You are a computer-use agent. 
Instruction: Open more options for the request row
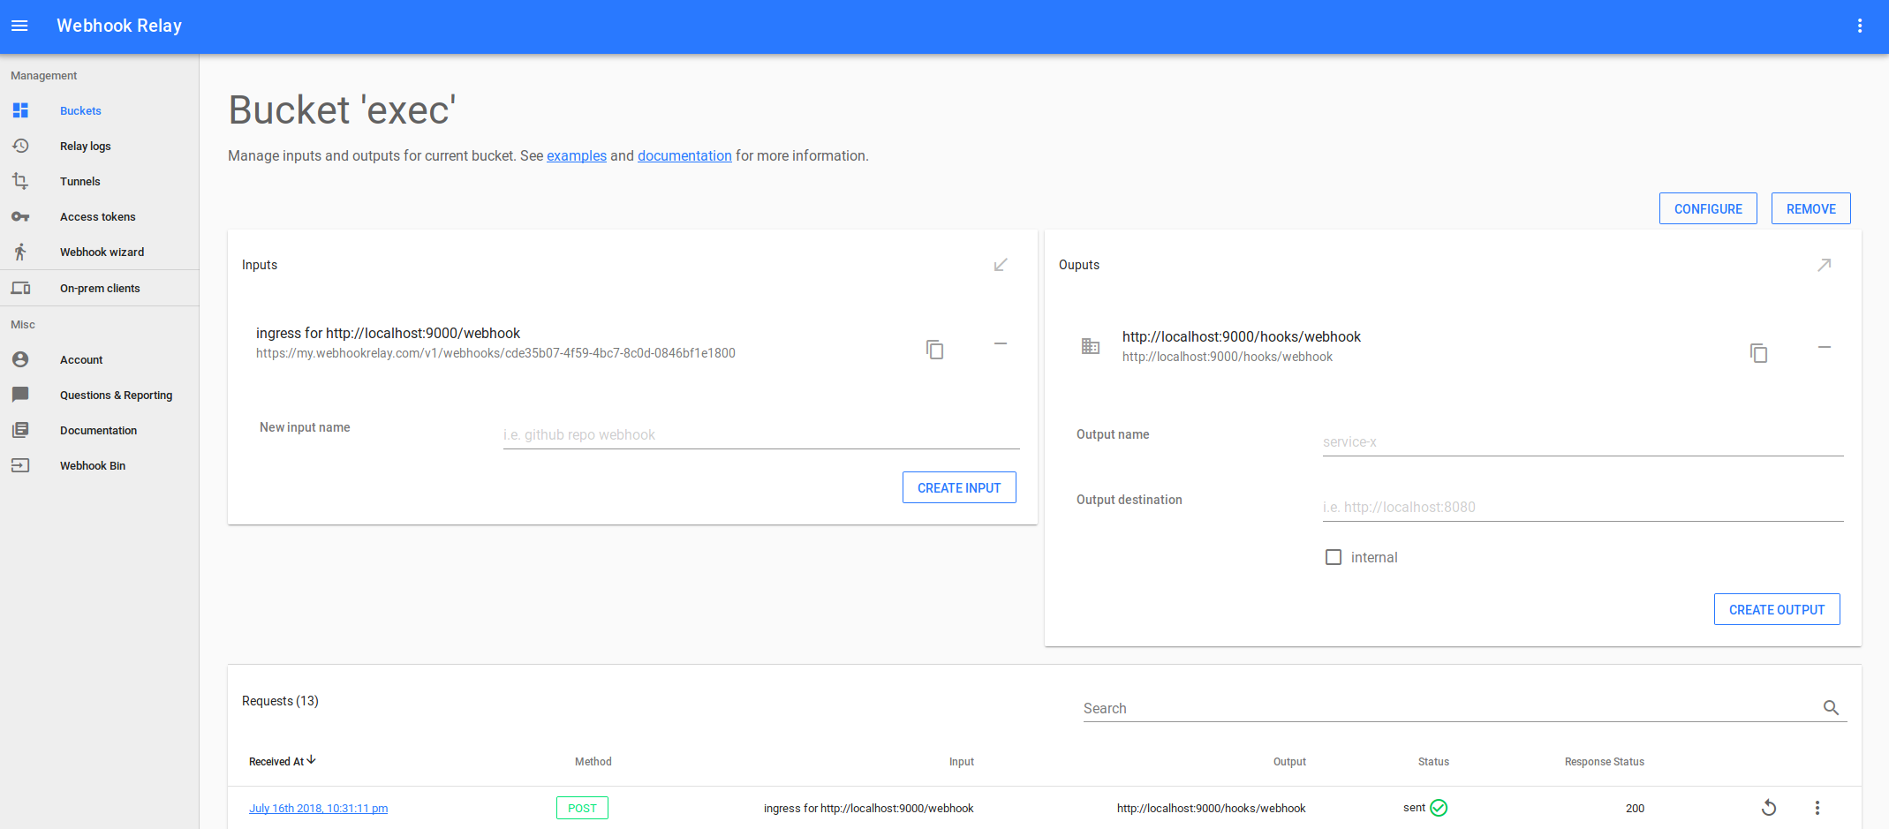click(1817, 808)
